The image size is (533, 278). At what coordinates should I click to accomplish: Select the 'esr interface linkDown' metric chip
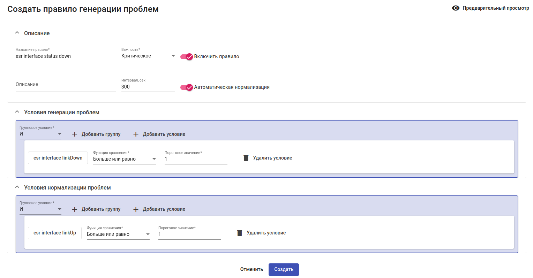click(x=58, y=158)
